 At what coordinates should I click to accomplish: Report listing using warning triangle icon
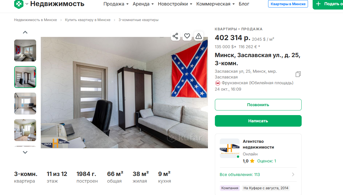point(199,36)
